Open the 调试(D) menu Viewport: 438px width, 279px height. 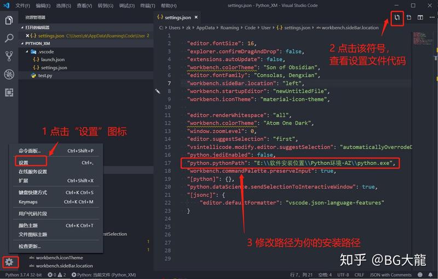tap(127, 5)
